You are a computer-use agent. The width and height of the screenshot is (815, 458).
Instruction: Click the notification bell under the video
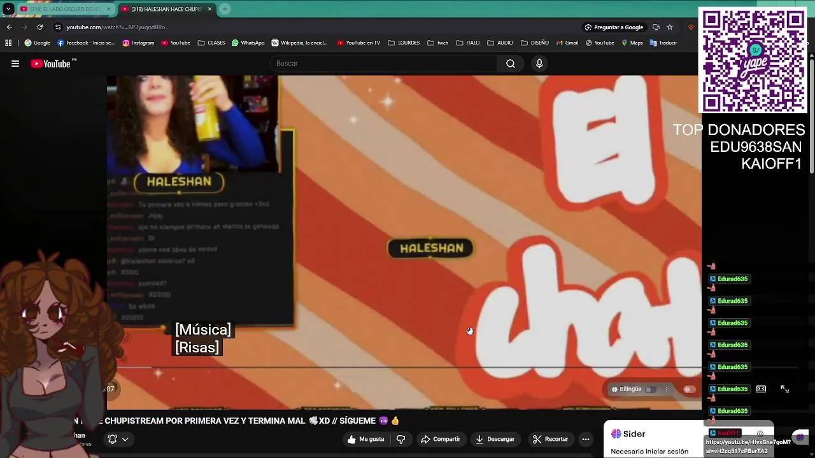click(x=112, y=439)
